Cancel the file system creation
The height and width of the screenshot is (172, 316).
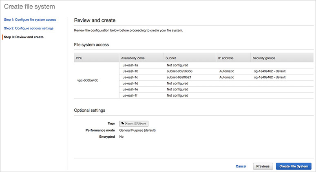(x=241, y=166)
